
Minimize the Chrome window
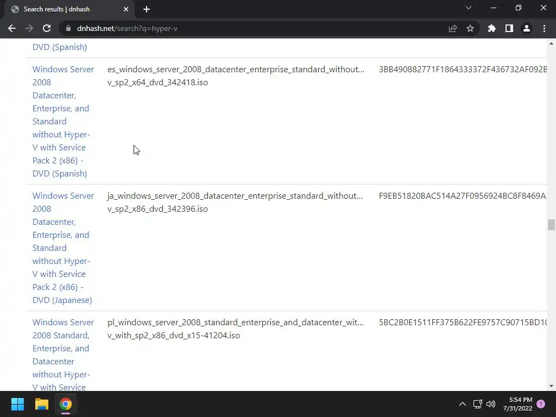point(493,8)
